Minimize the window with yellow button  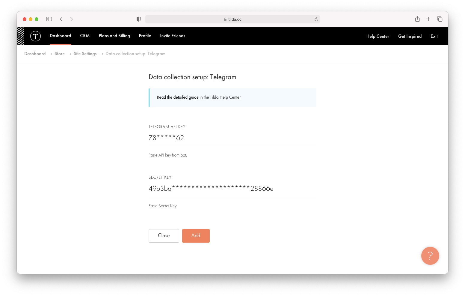tap(31, 19)
